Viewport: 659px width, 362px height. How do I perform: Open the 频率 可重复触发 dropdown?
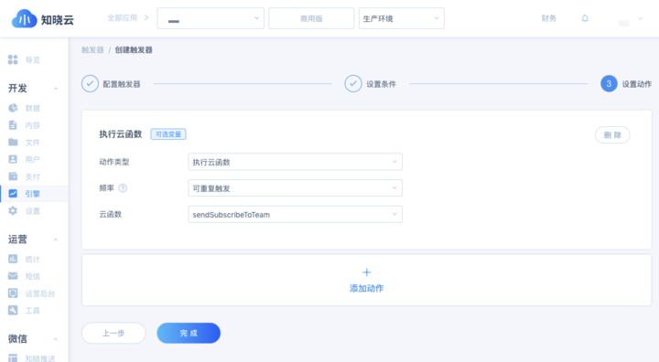click(295, 187)
